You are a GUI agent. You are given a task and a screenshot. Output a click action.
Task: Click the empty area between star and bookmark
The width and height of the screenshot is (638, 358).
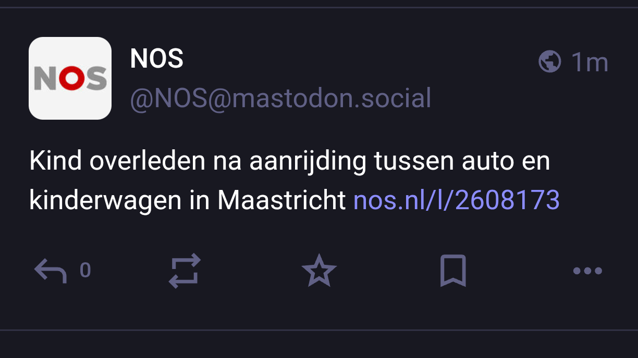click(386, 271)
